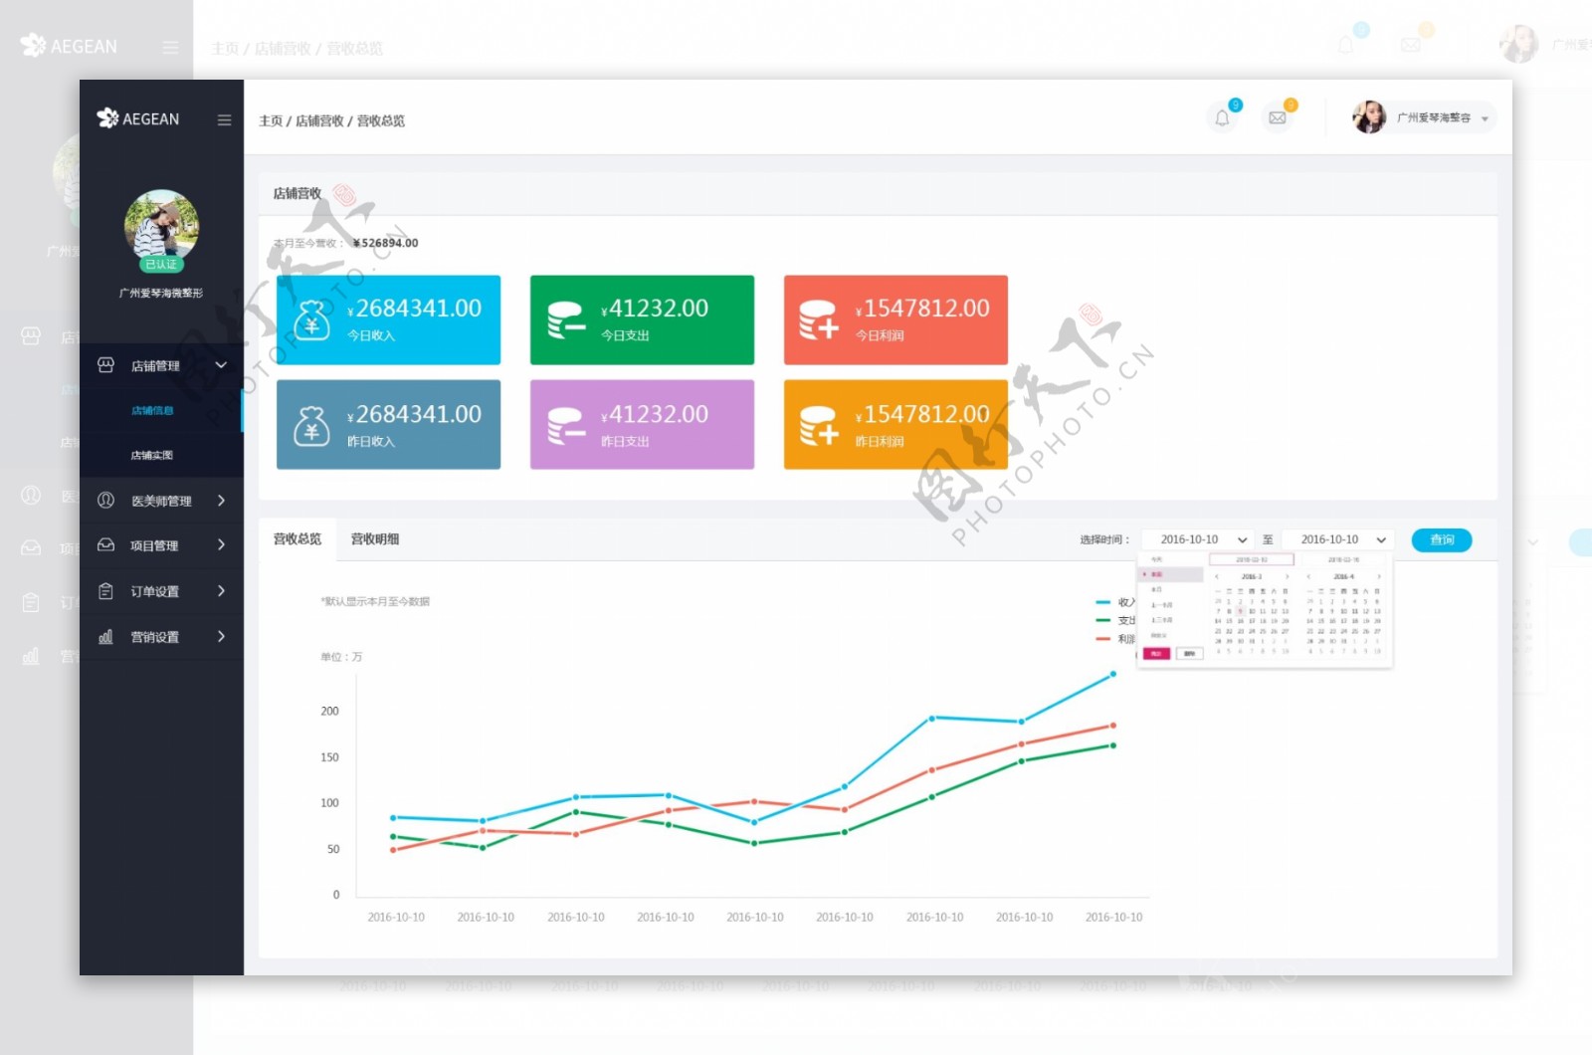
Task: Switch to the 营收明细 tab
Action: click(x=375, y=538)
